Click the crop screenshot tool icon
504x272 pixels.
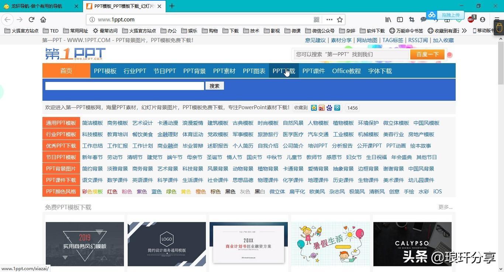(x=411, y=20)
